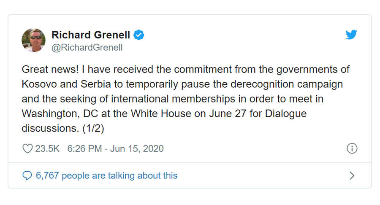Open the 6:26 PM timestamp link
Screen dimensions: 380x205
(84, 148)
